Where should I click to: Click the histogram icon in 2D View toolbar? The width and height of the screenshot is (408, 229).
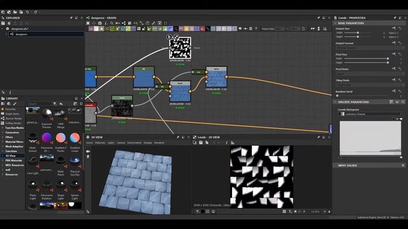point(233,142)
